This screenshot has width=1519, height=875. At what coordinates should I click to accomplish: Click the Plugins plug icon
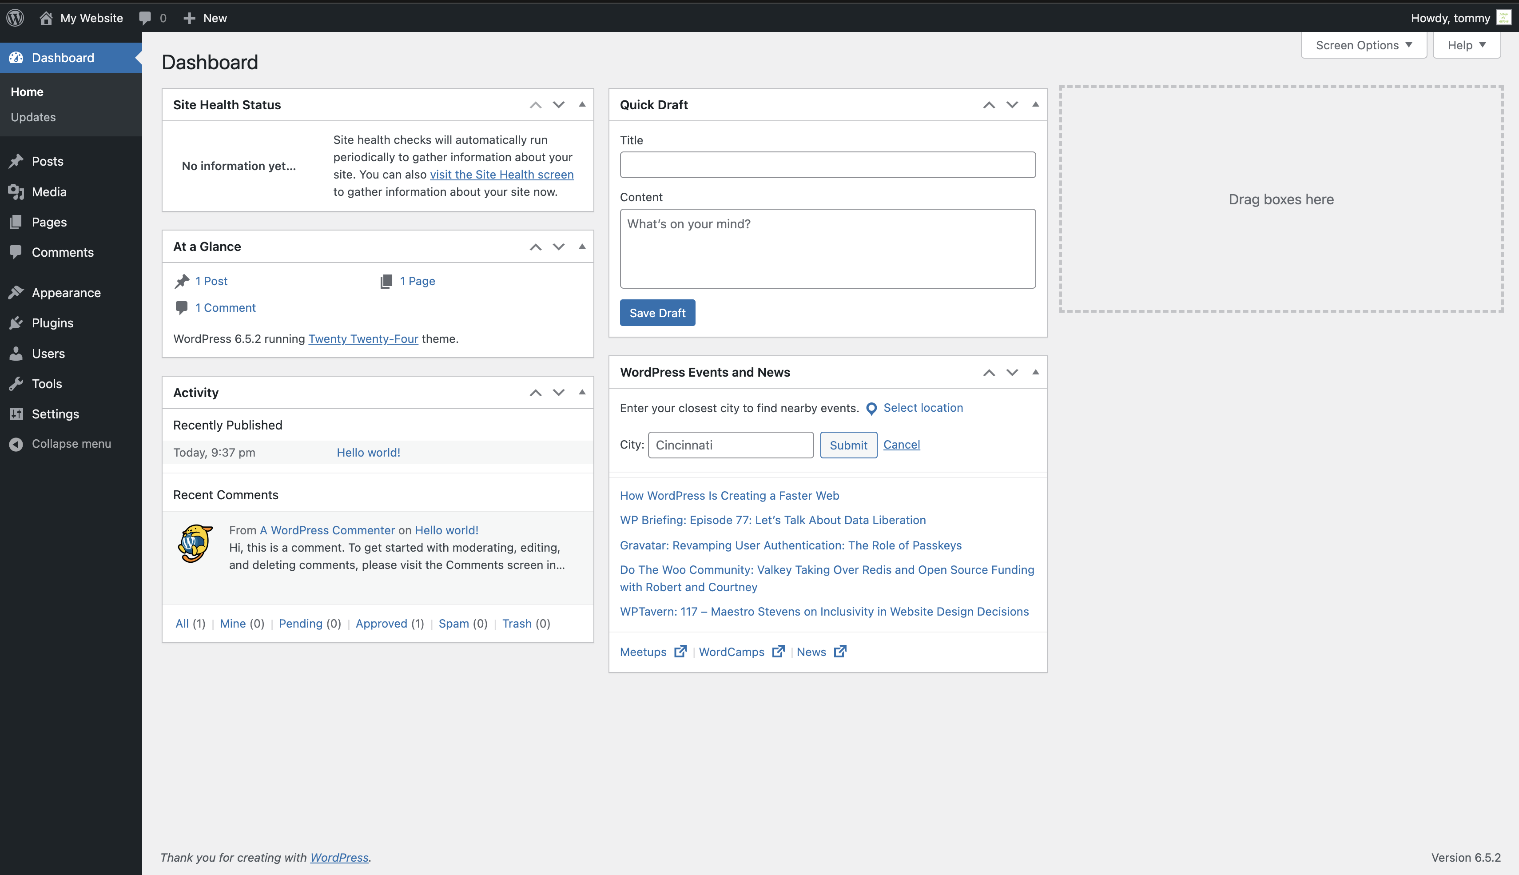(16, 323)
